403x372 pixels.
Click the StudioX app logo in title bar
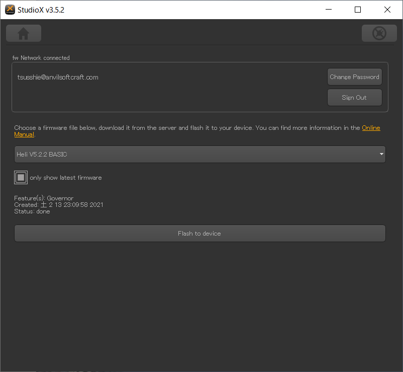point(10,10)
